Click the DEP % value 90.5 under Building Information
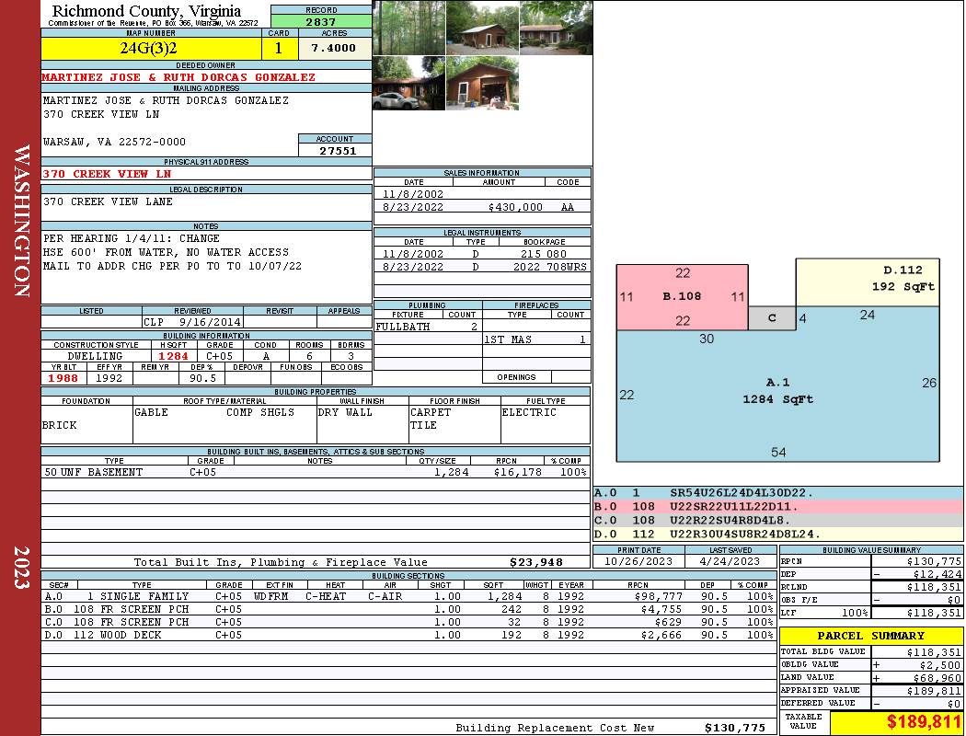 click(x=202, y=378)
